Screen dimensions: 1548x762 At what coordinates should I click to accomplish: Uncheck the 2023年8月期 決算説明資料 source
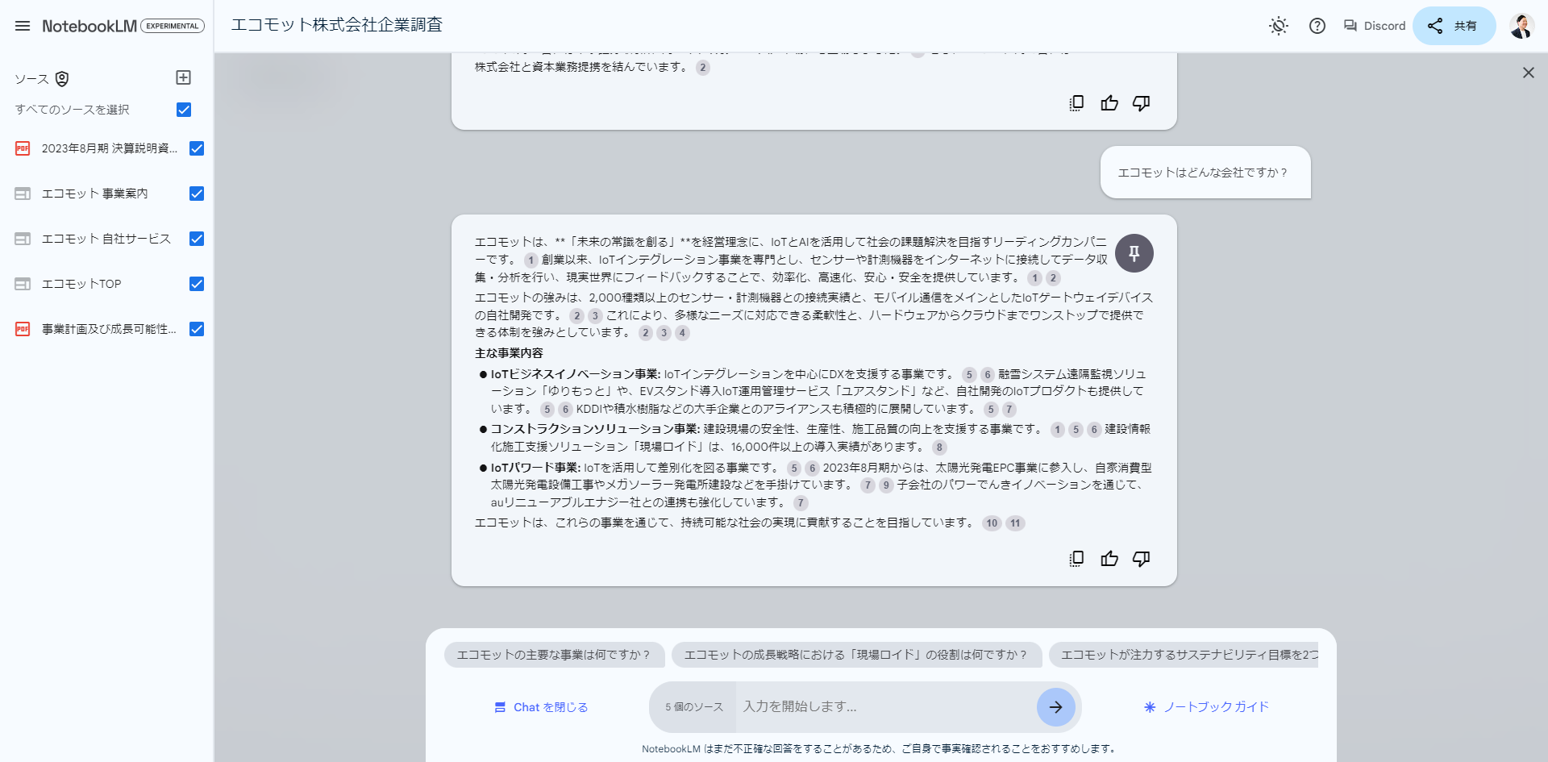pos(197,148)
